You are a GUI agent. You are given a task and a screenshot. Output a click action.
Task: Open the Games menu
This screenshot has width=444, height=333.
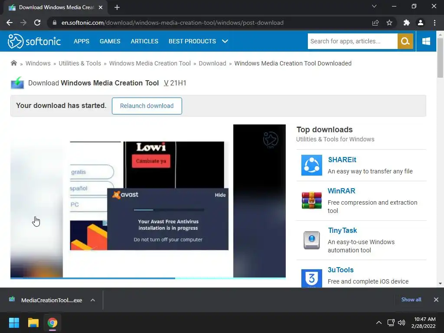tap(110, 41)
